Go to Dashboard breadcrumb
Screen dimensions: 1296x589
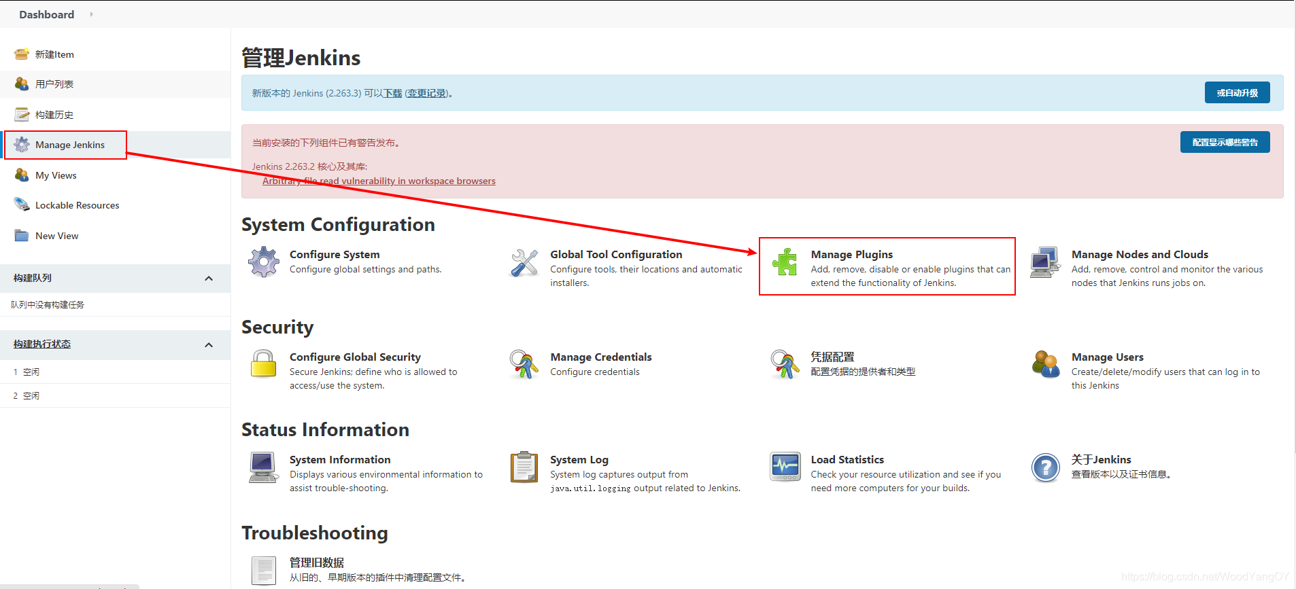pyautogui.click(x=46, y=14)
